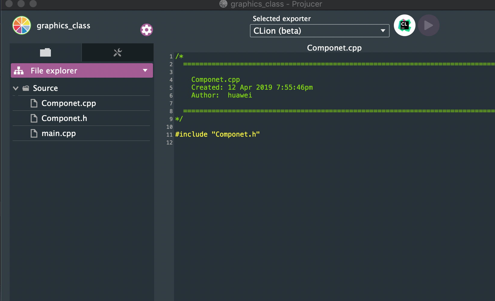Open project in CLion IDE icon

point(405,25)
